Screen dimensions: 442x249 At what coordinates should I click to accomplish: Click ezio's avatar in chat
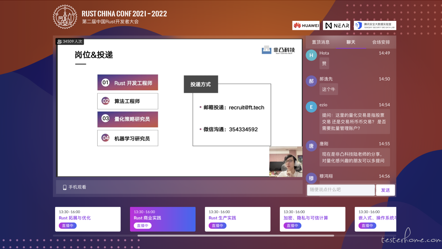click(311, 107)
